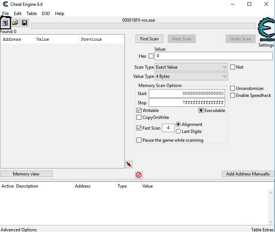Click the Cheat Engine title bar icon
The width and height of the screenshot is (275, 232).
6,4
